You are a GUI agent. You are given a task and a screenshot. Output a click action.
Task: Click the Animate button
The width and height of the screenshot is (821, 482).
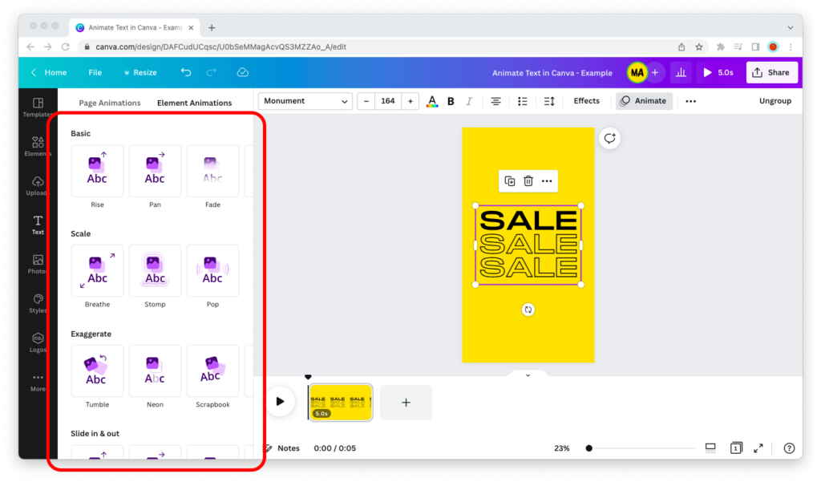(x=644, y=101)
